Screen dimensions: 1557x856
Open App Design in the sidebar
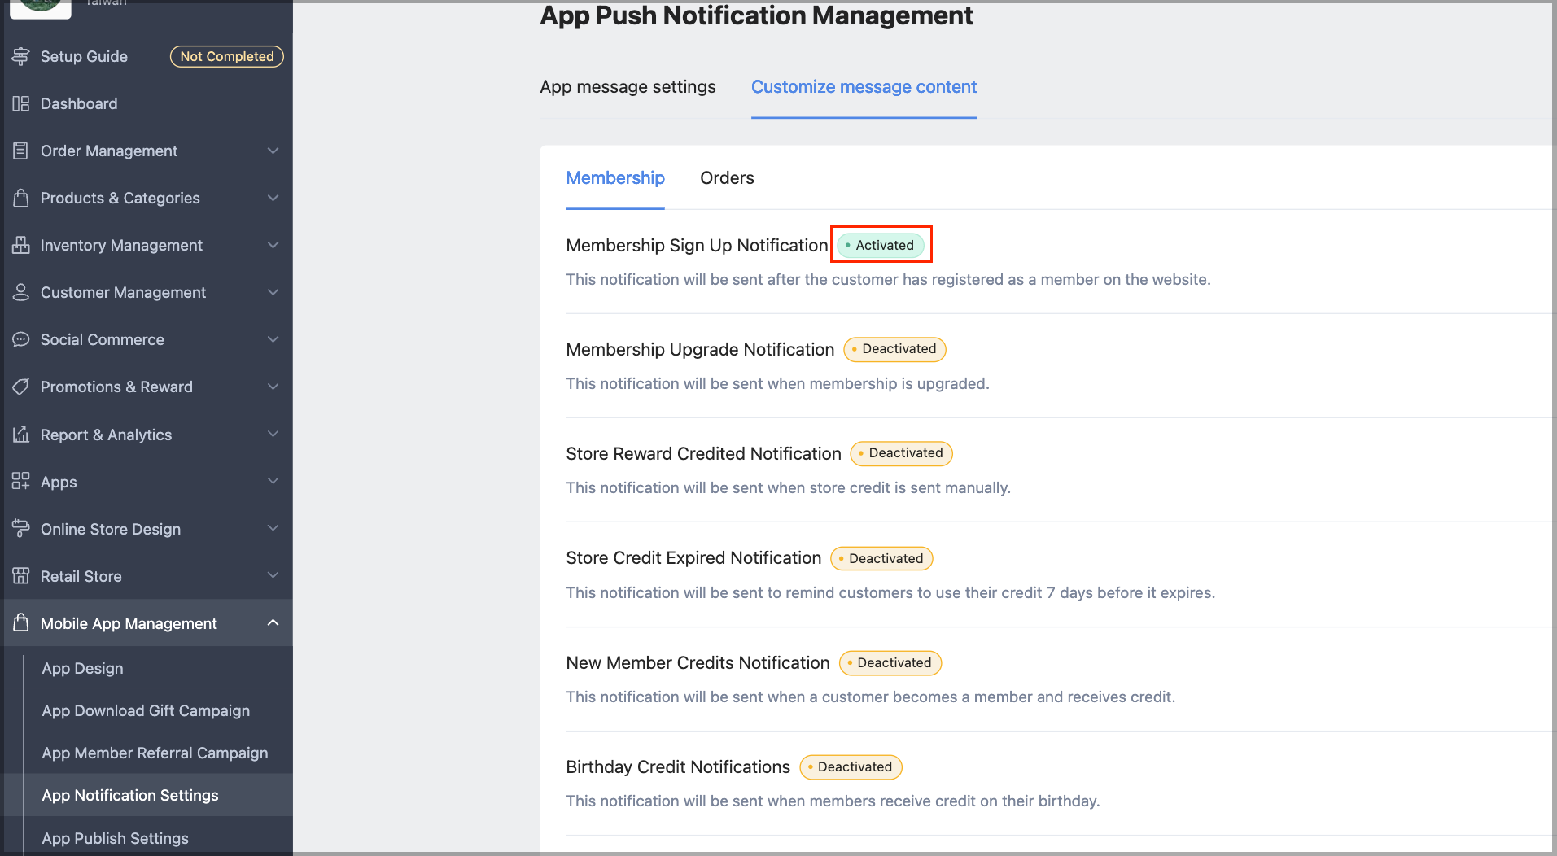click(x=83, y=668)
